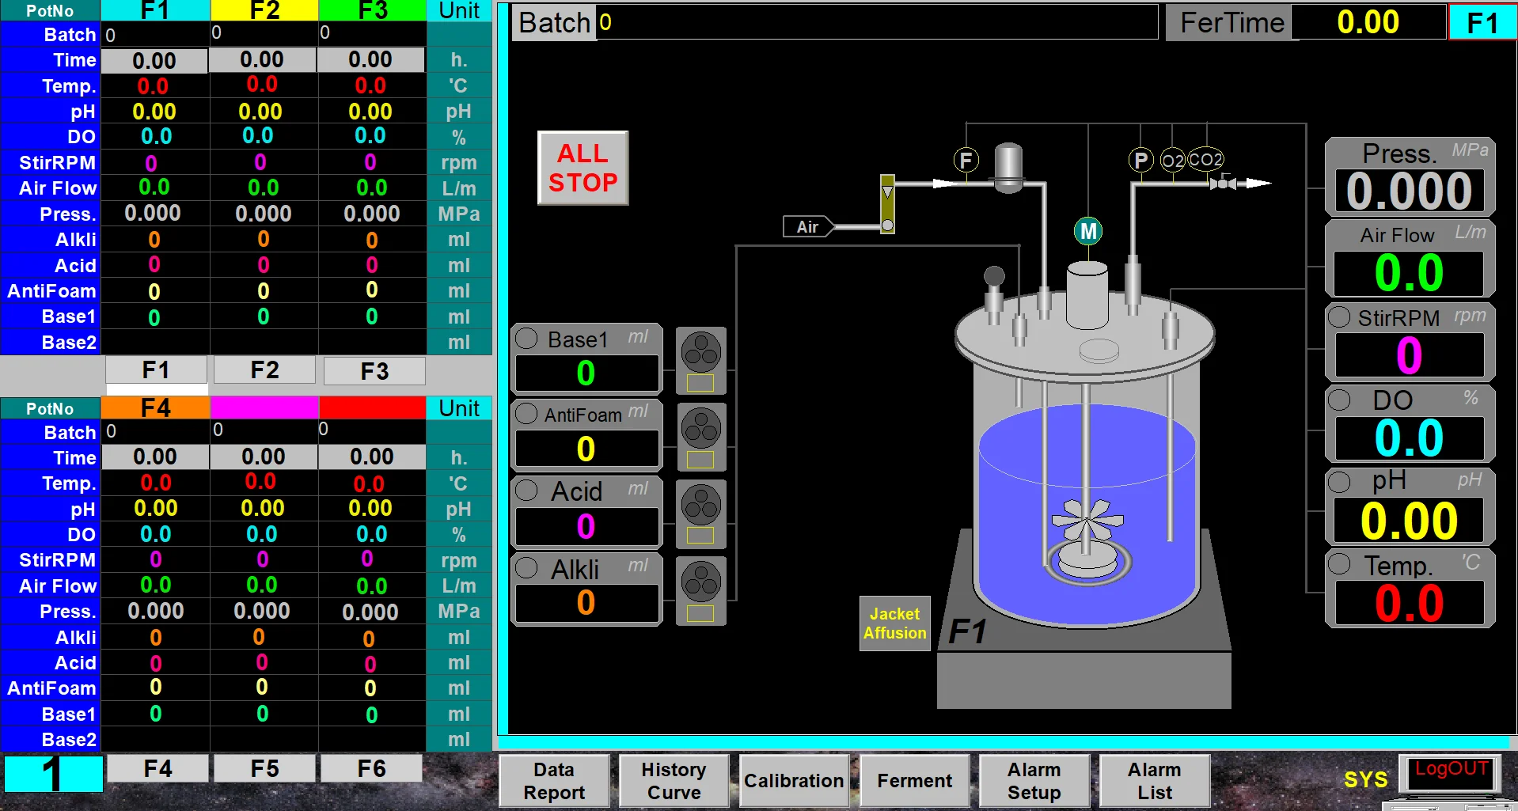Open the Calibration screen

click(794, 781)
